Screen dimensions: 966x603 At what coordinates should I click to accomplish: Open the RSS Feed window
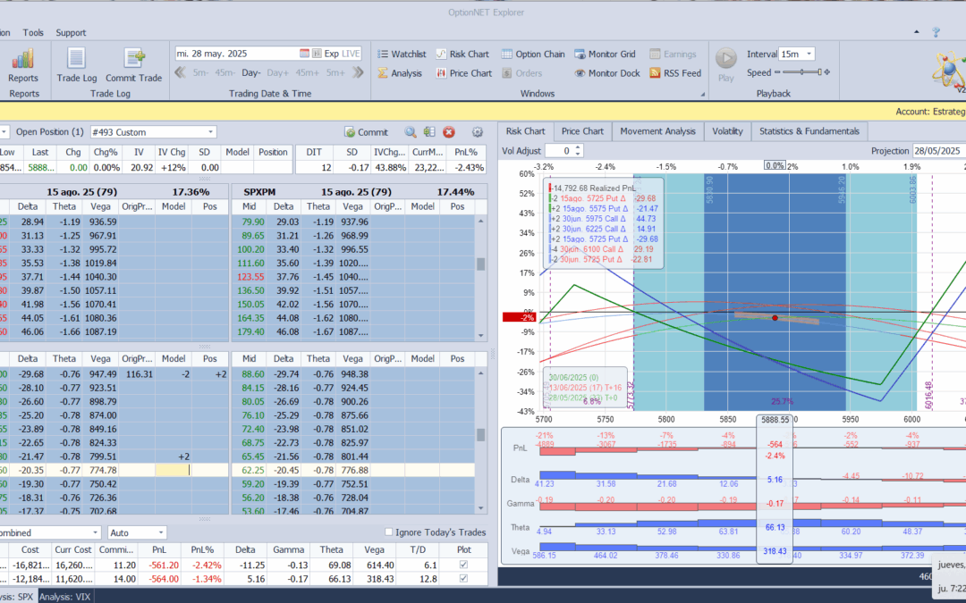tap(674, 73)
